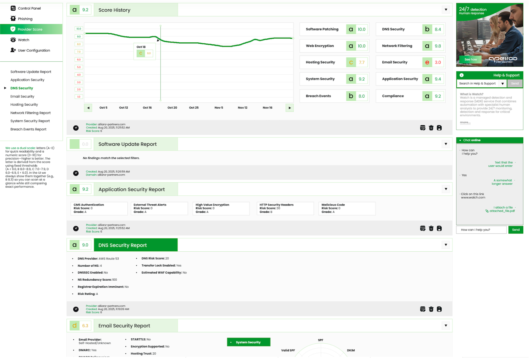Select Hosting Security in the left report list
Screen dimensions: 529x358
pos(24,104)
